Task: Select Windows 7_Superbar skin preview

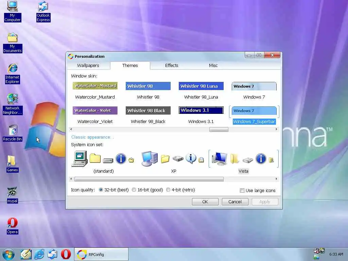Action: click(254, 111)
